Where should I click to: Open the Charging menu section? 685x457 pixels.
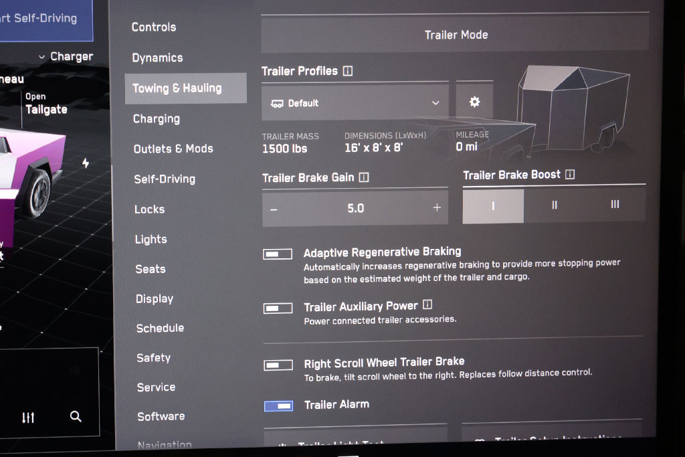coord(157,119)
